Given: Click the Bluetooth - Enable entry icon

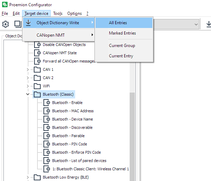Looking at the screenshot, I should (47, 103).
